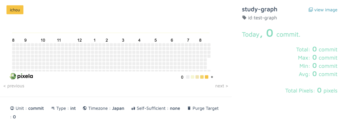
Task: Click month label 5 on graph
Action: (x=156, y=40)
